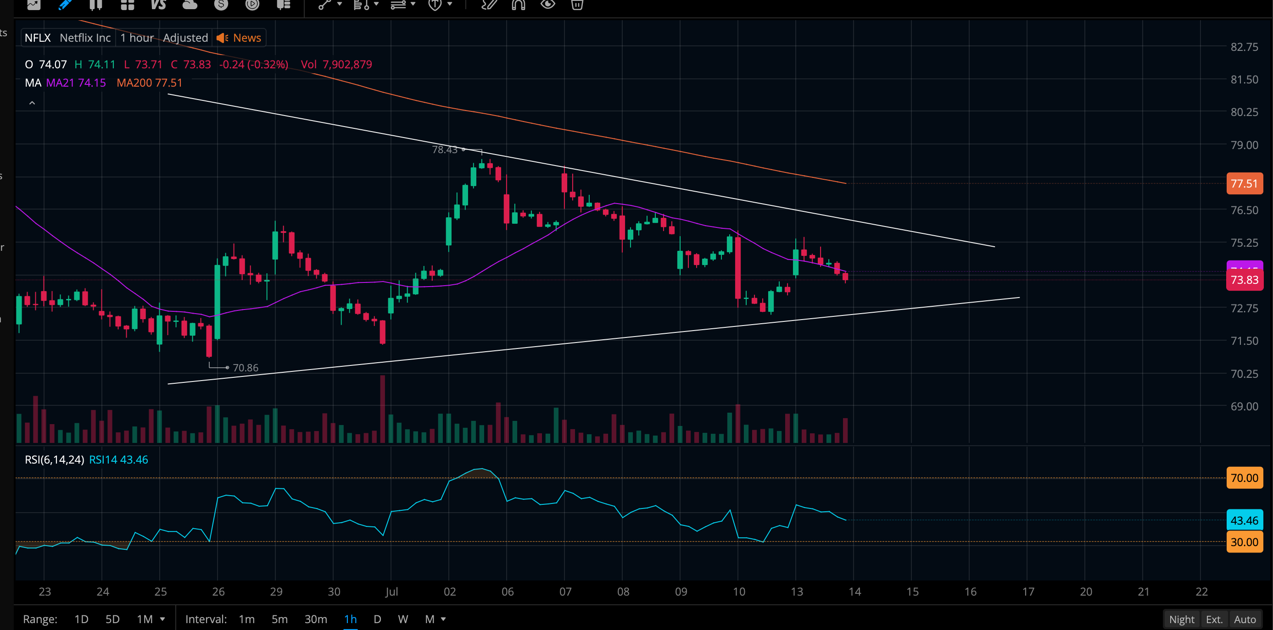Open the chart type icon

click(33, 5)
